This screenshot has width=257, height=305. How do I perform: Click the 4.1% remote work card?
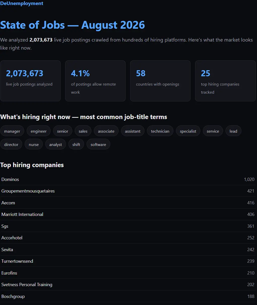tap(95, 81)
